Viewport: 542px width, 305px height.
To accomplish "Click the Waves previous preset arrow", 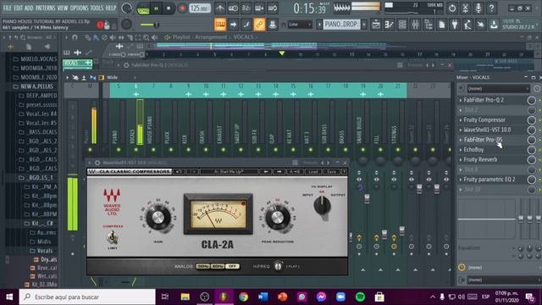I will [x=266, y=171].
